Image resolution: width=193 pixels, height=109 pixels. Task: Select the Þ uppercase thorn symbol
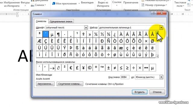point(71,48)
